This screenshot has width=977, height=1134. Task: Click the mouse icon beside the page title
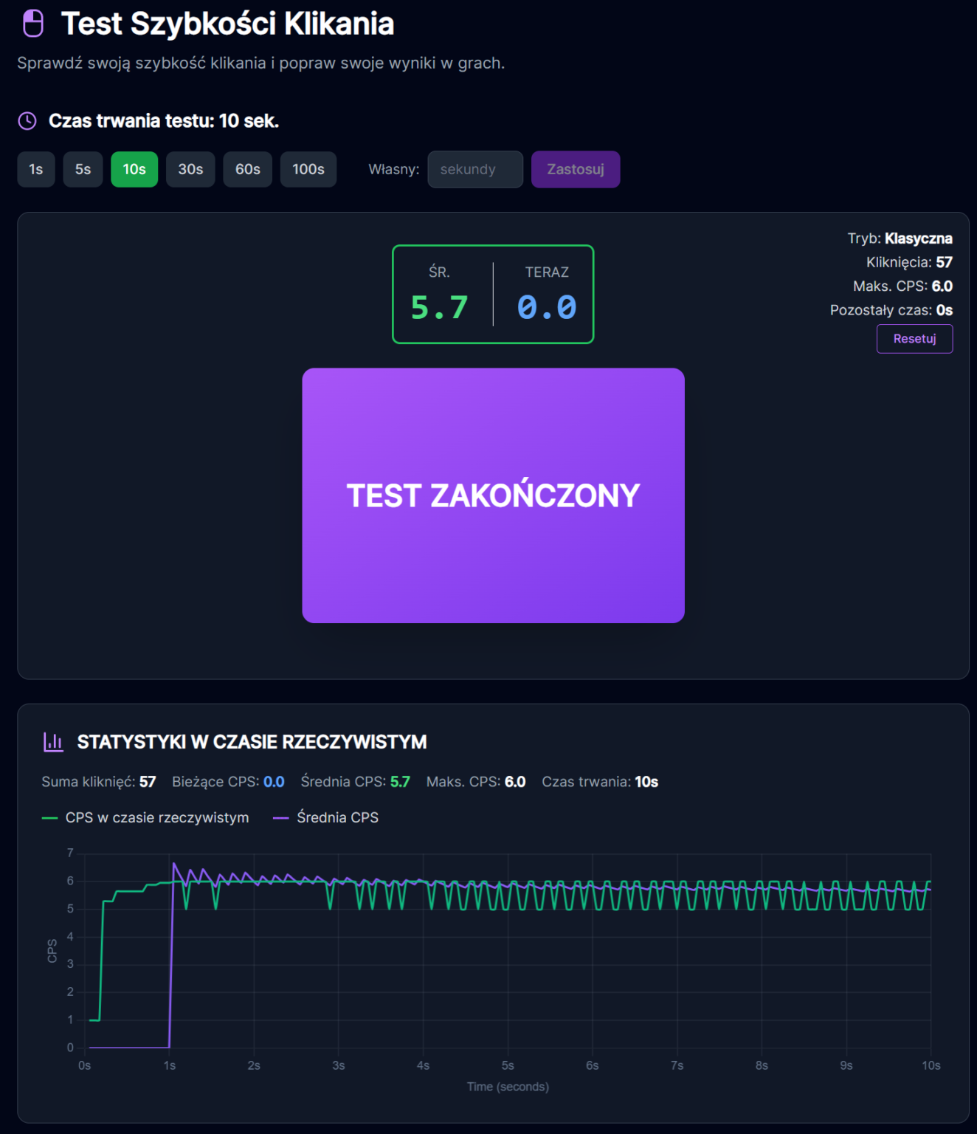[32, 23]
